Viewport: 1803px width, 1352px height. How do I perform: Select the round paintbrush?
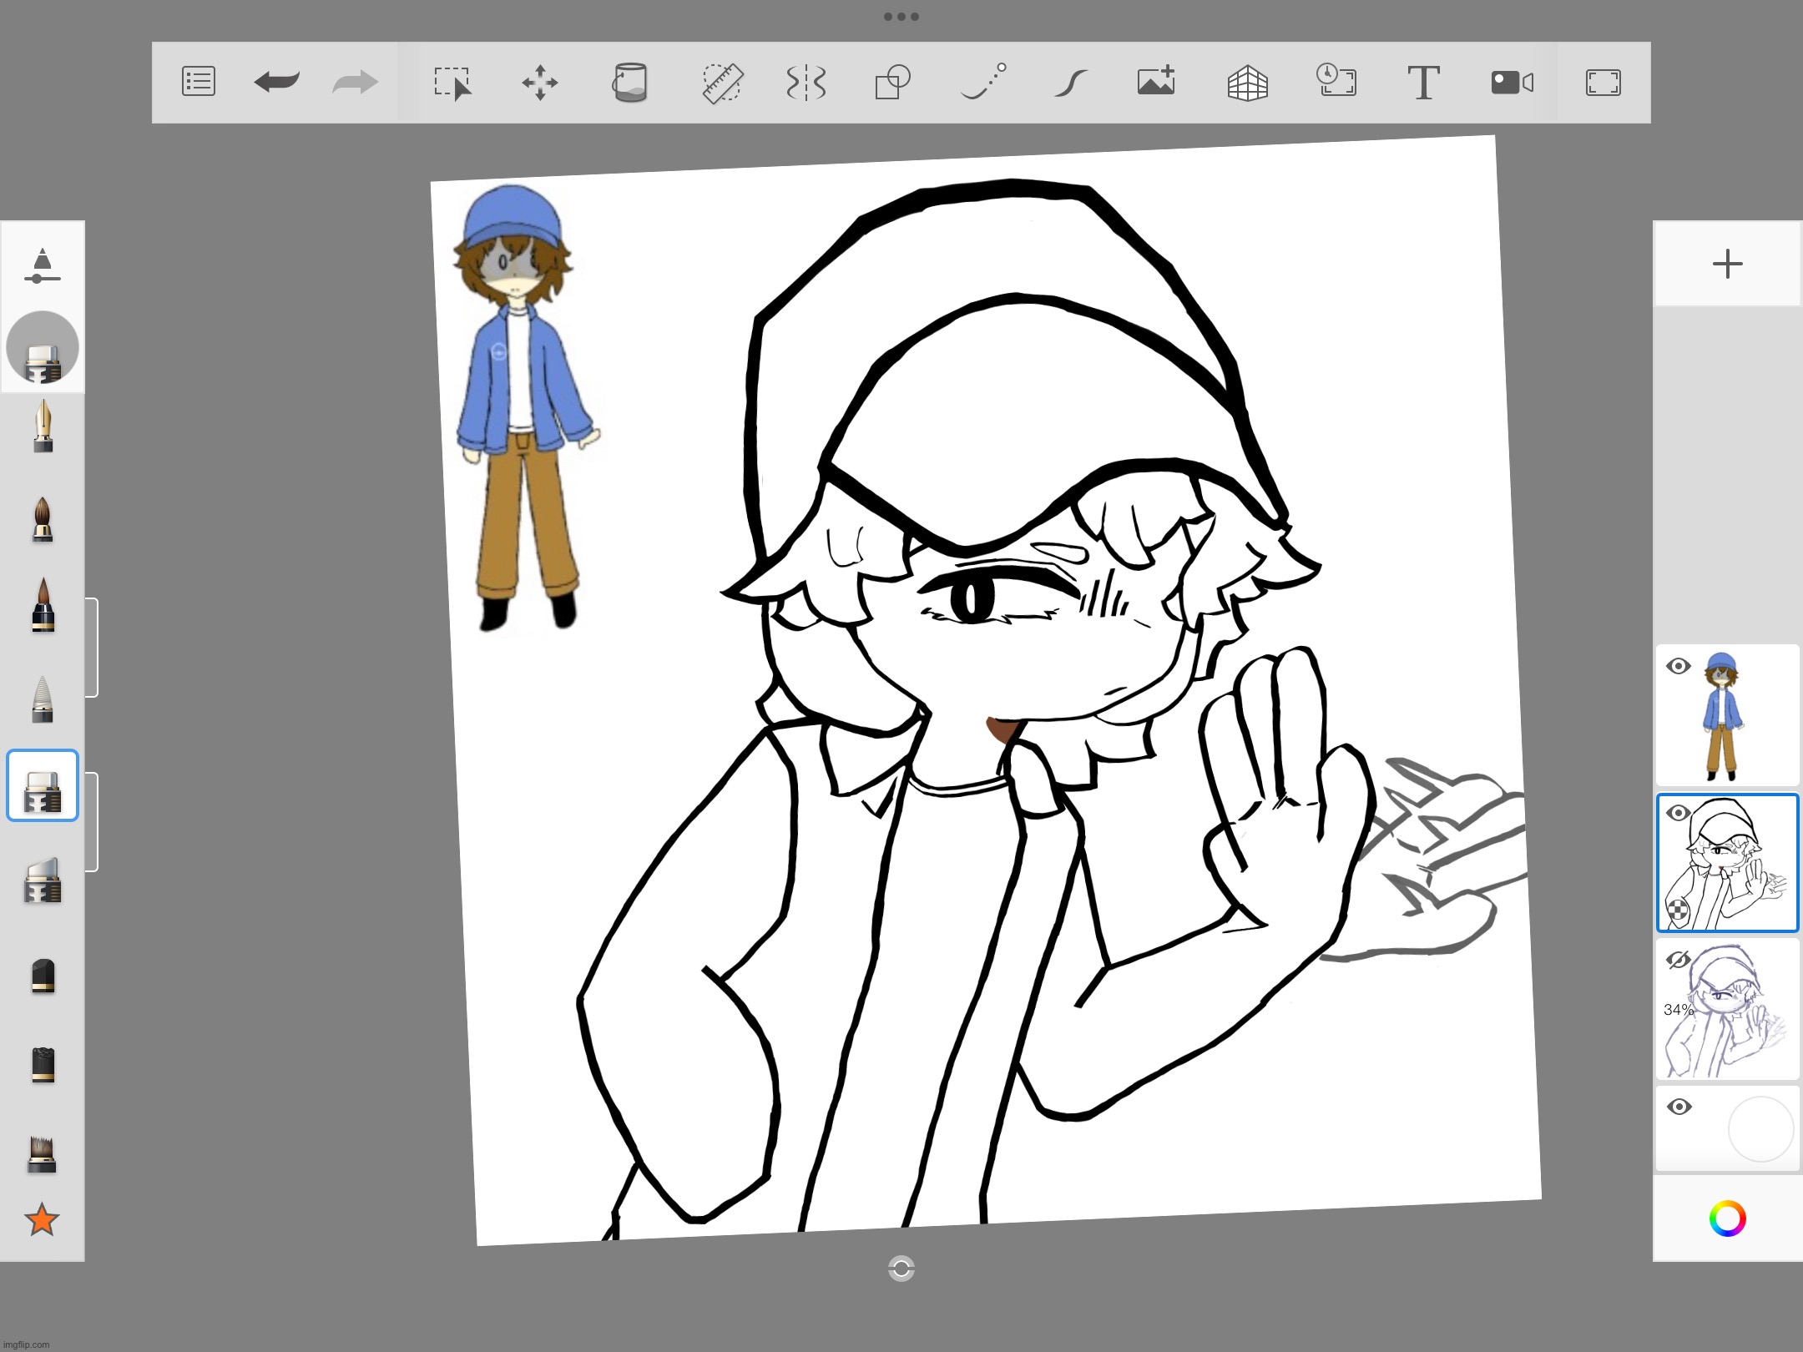tap(43, 519)
